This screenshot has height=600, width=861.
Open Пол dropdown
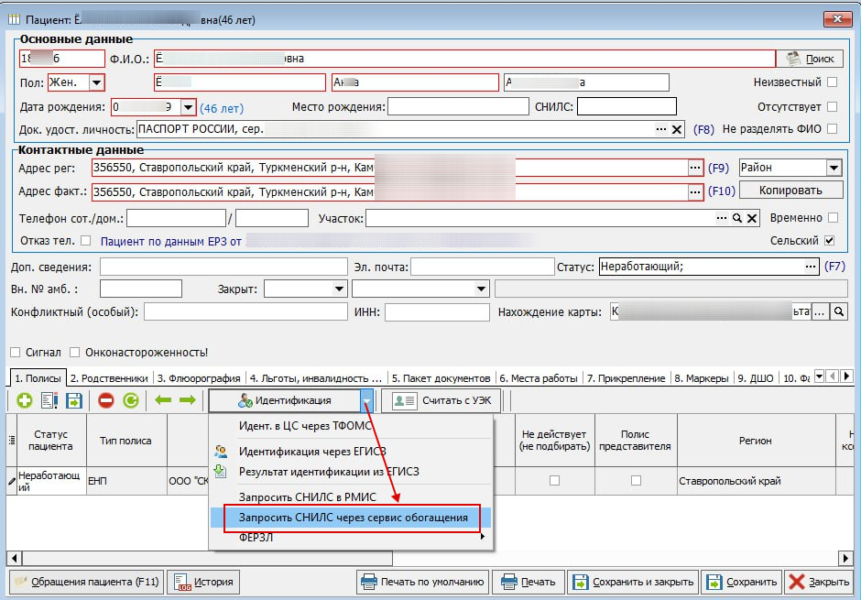97,82
